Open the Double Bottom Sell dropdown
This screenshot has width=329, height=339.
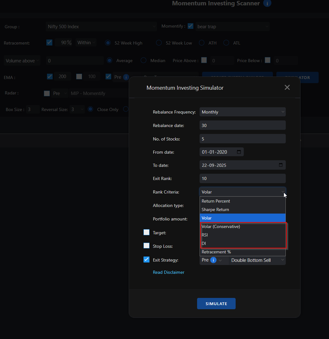tap(257, 260)
